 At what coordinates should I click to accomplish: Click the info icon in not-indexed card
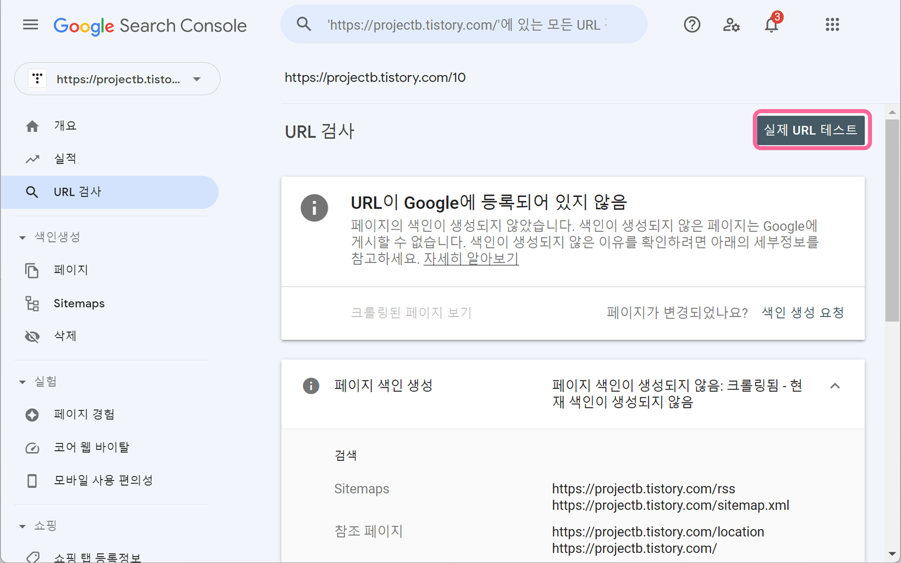pos(314,208)
